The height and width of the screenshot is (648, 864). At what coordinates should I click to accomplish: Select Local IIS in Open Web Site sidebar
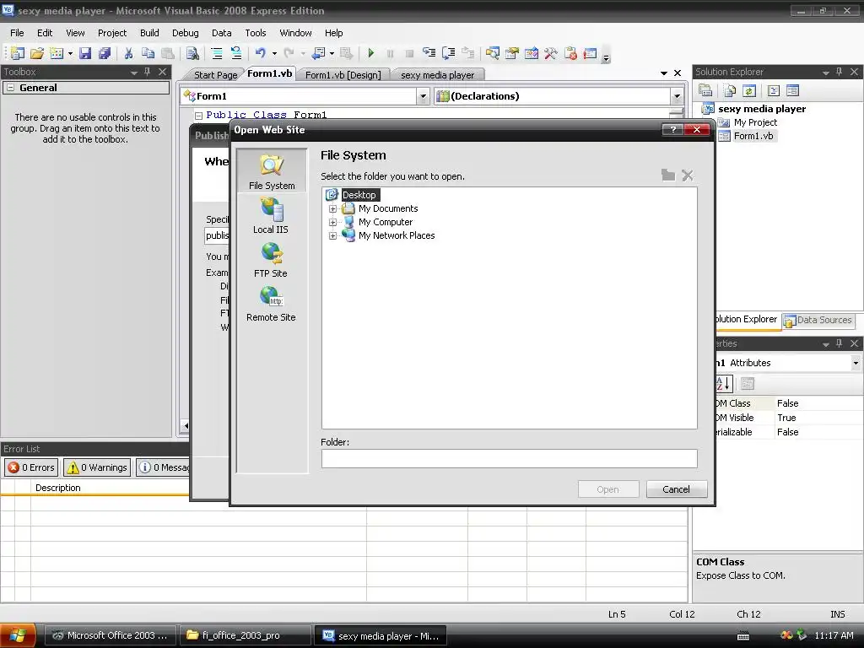pos(271,215)
